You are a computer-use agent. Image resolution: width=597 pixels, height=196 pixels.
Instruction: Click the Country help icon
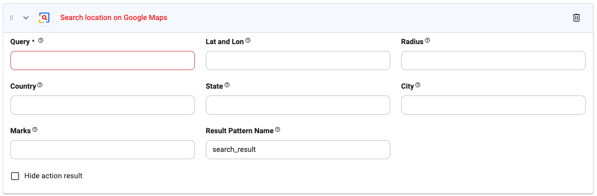40,85
